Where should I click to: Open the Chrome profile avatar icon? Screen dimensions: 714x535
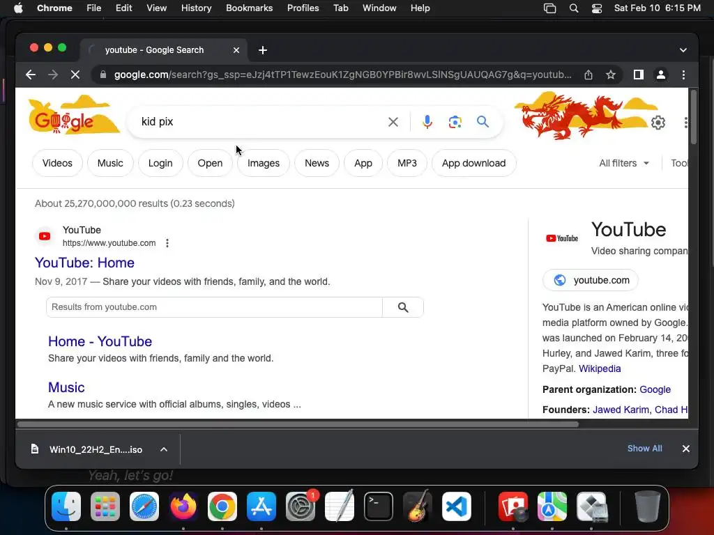(661, 75)
